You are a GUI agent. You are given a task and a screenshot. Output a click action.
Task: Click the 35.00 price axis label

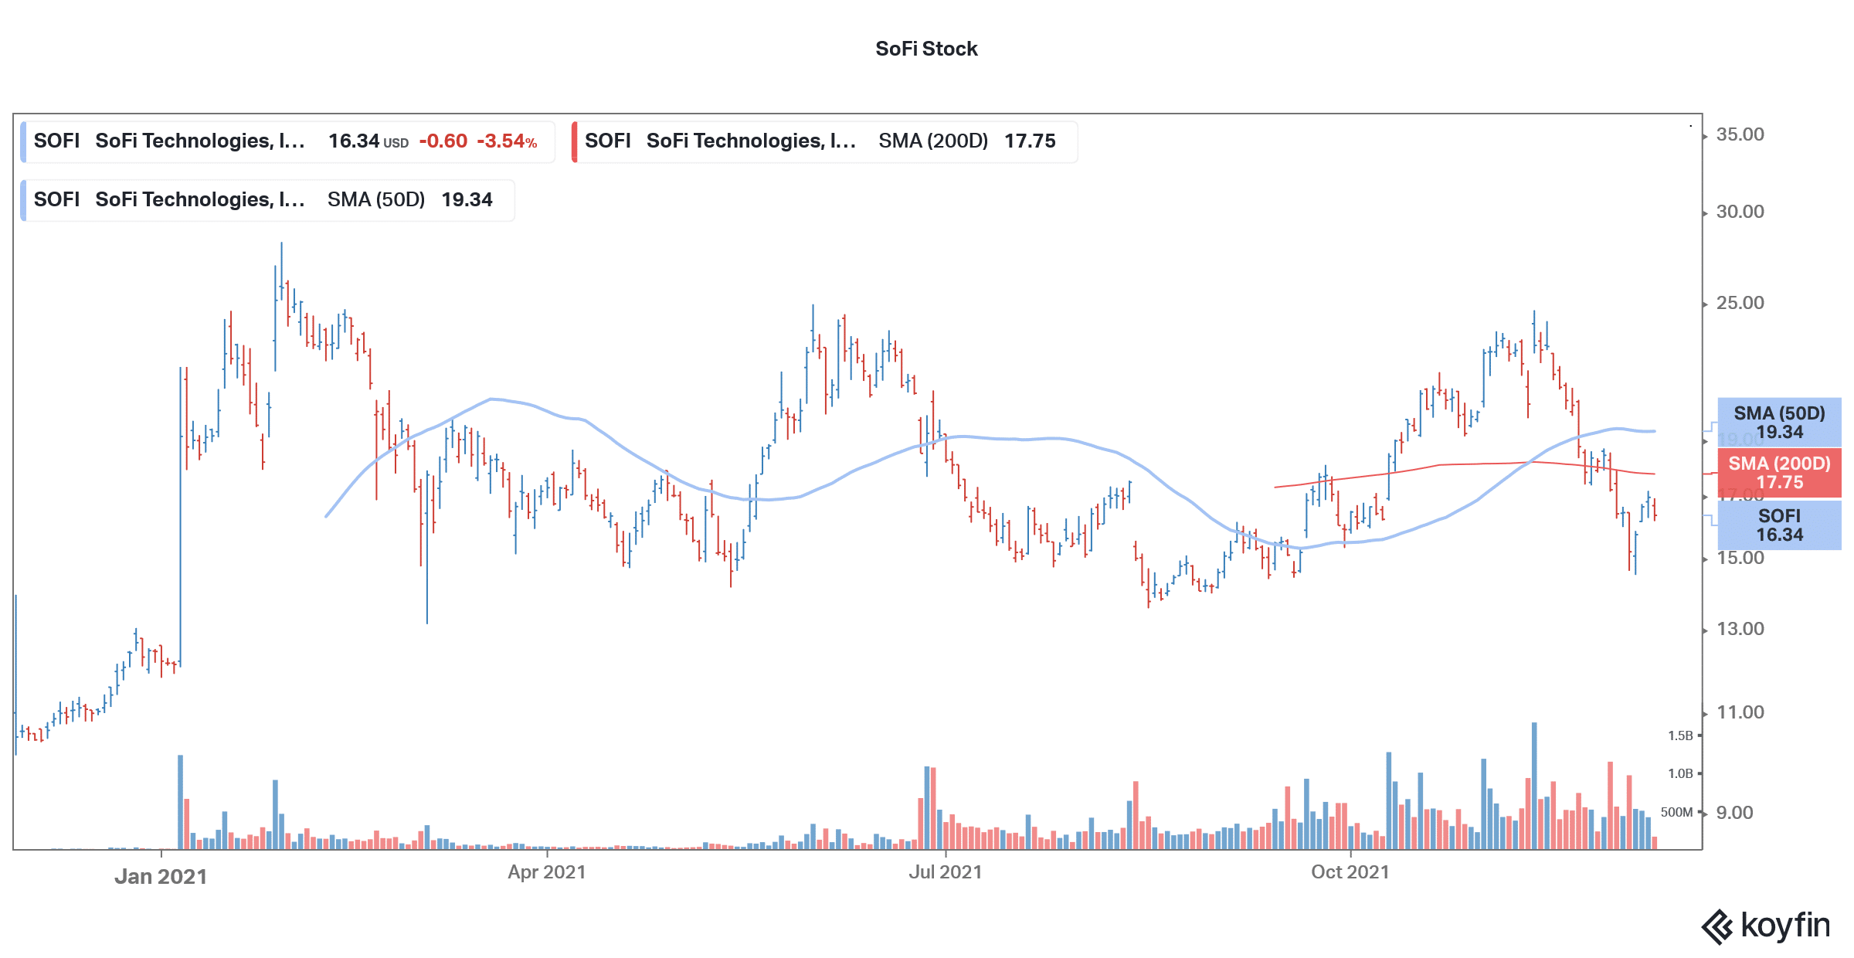[1740, 134]
